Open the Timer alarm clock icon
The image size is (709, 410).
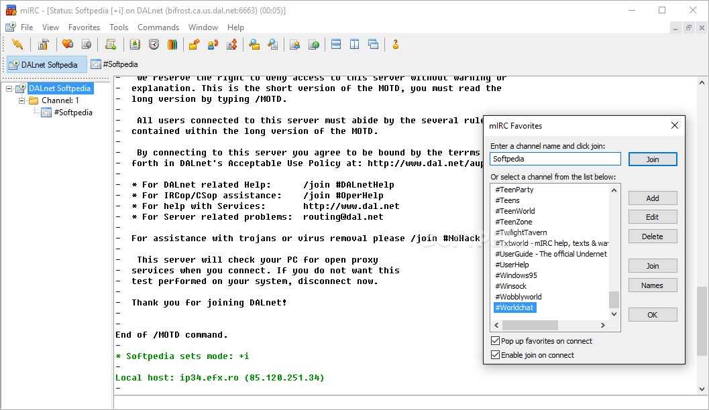click(154, 44)
